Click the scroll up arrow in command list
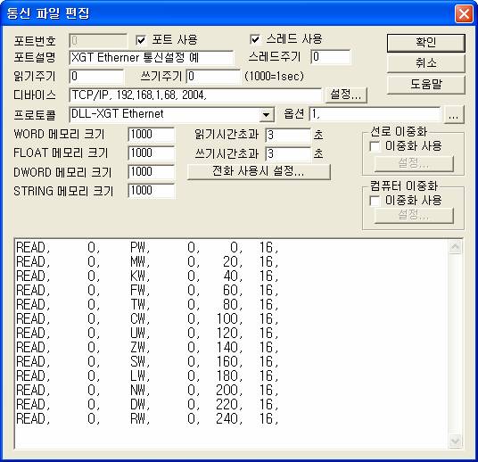This screenshot has height=462, width=478. click(x=456, y=246)
